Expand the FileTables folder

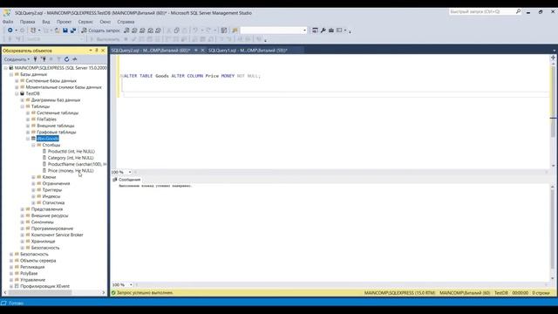point(28,119)
